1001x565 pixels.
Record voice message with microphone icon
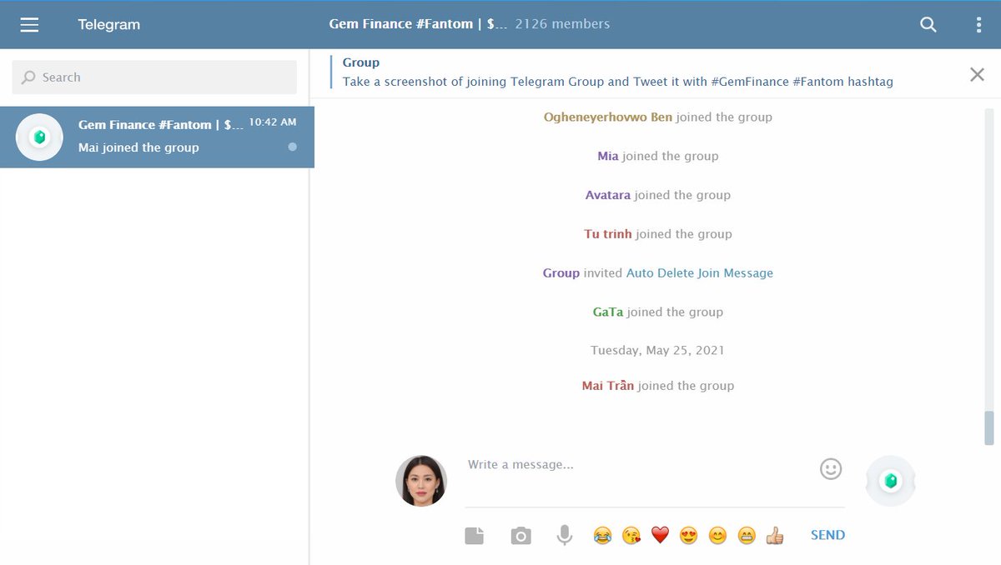(565, 536)
